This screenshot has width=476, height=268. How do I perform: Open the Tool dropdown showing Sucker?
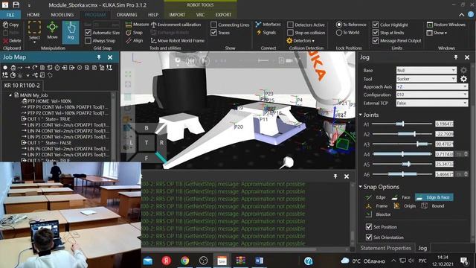426,79
